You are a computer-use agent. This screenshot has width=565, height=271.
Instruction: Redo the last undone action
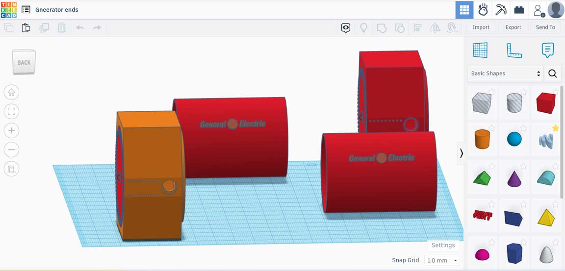[97, 28]
